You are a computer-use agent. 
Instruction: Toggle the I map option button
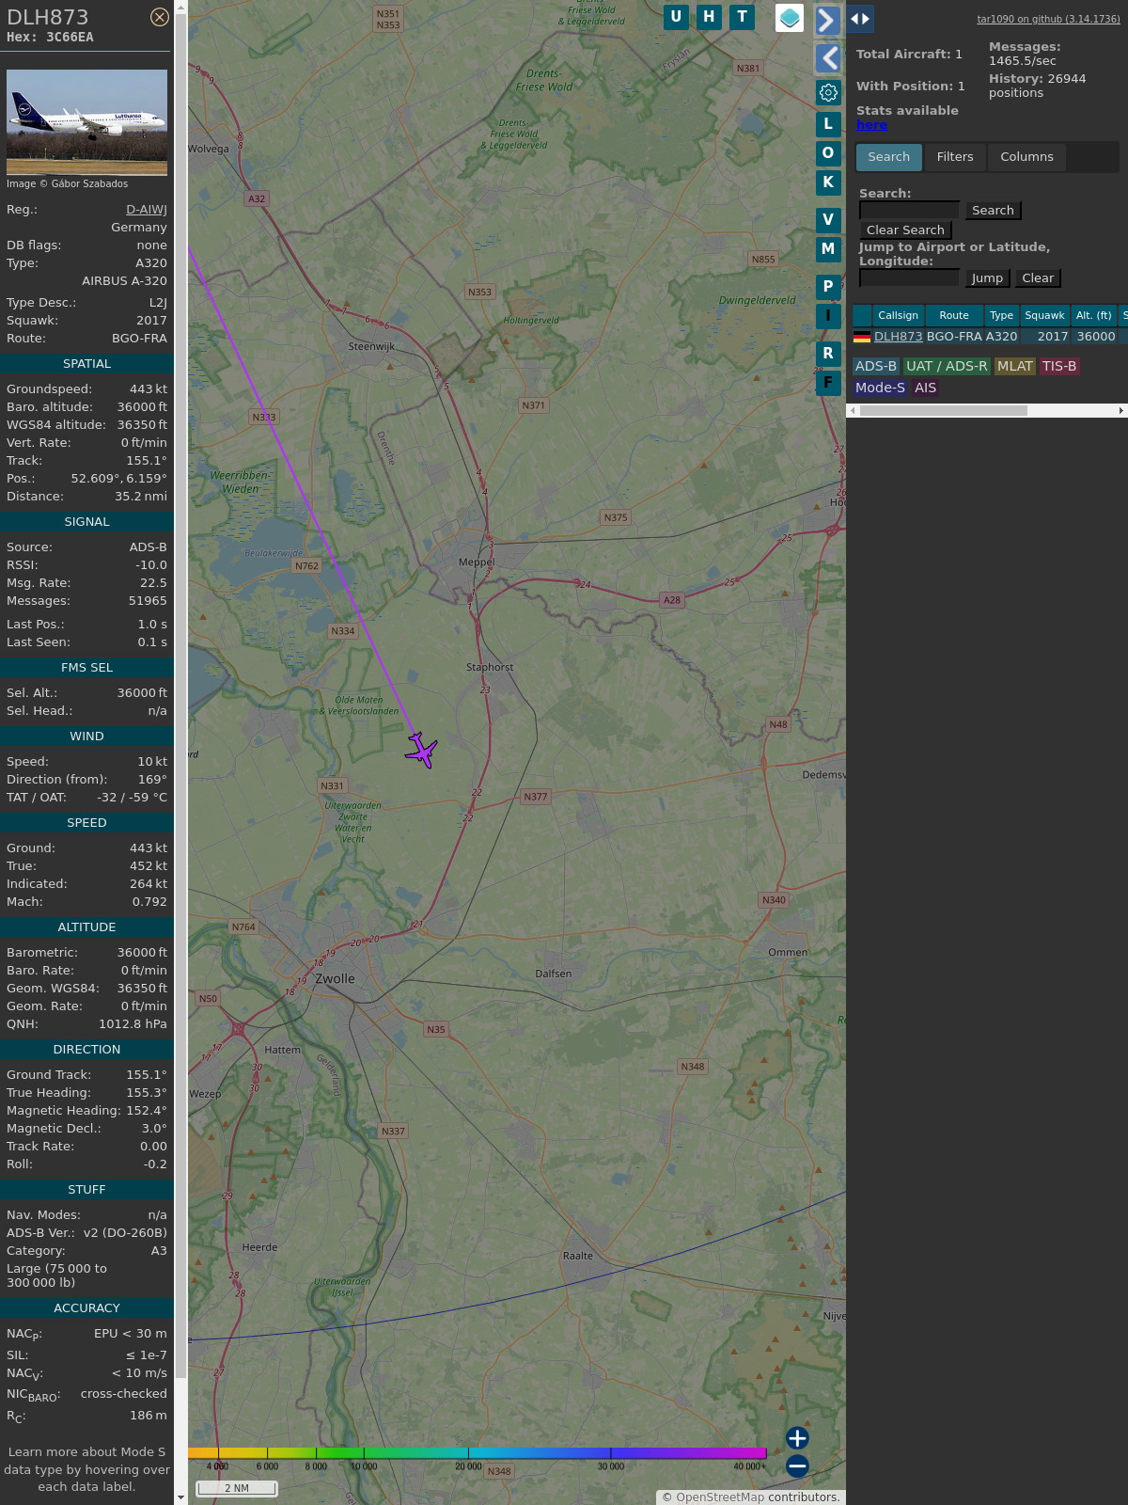[x=828, y=316]
